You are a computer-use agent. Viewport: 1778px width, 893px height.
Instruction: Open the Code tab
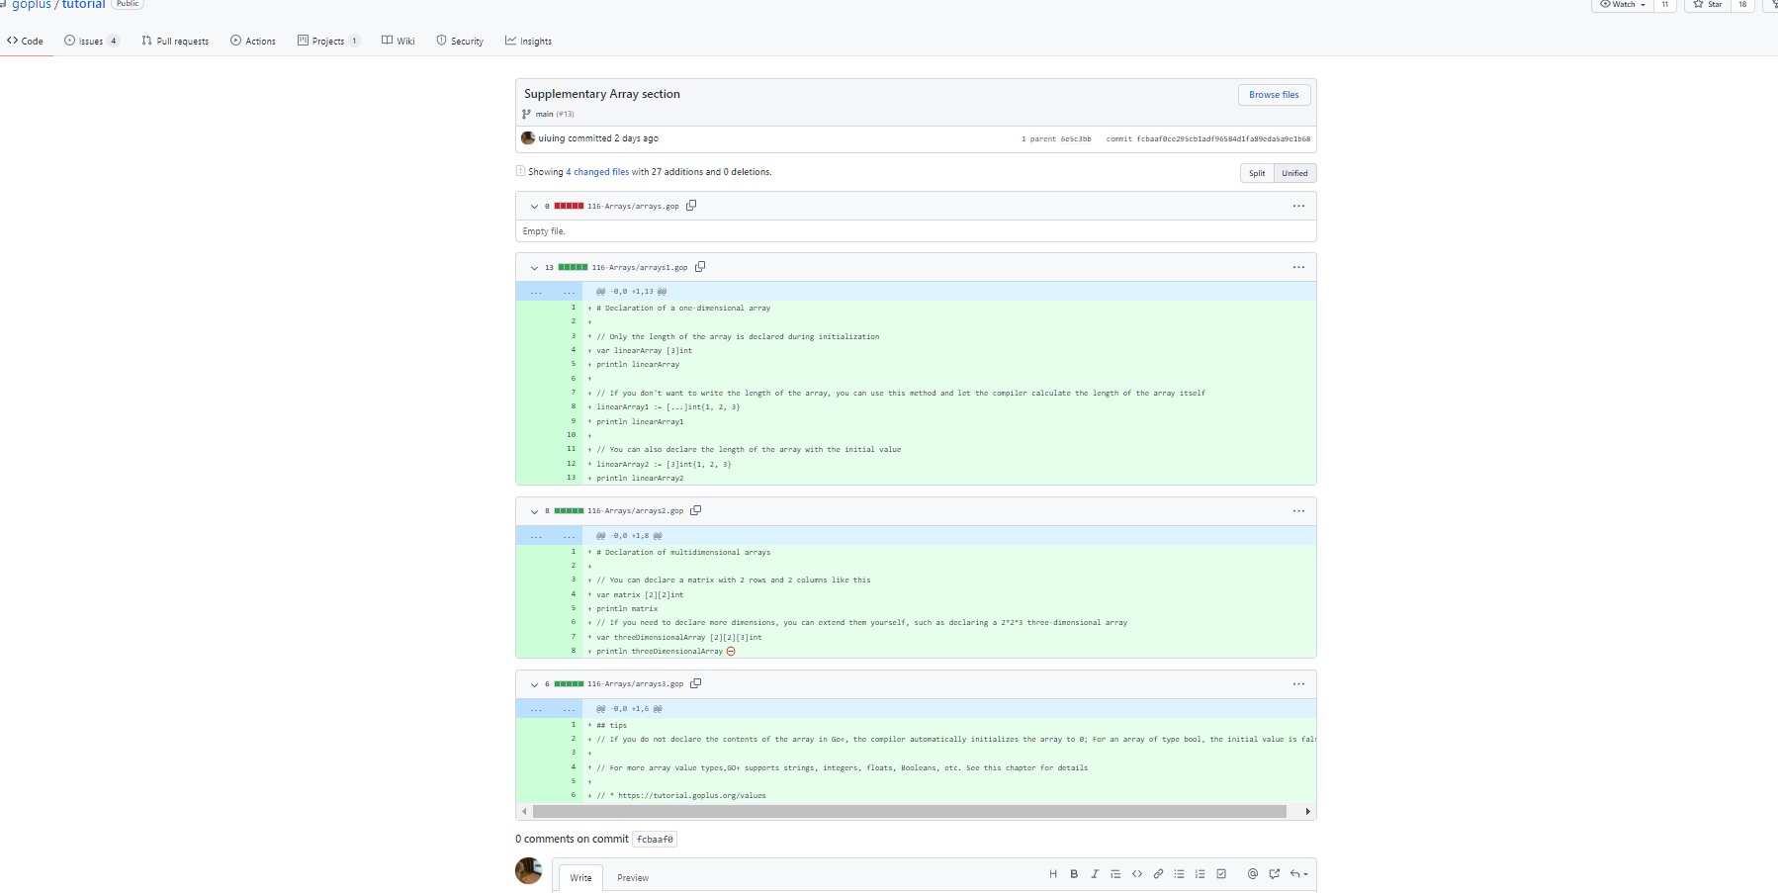click(26, 42)
